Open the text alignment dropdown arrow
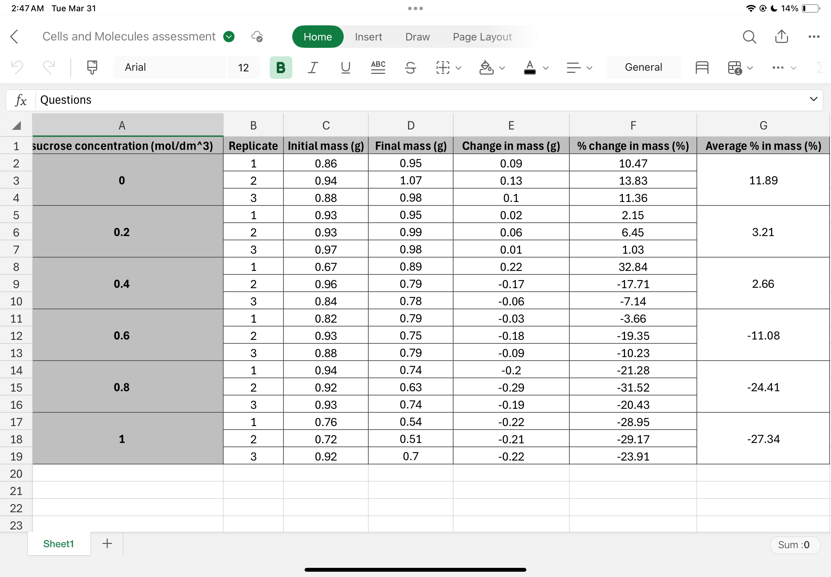The image size is (831, 577). [589, 68]
